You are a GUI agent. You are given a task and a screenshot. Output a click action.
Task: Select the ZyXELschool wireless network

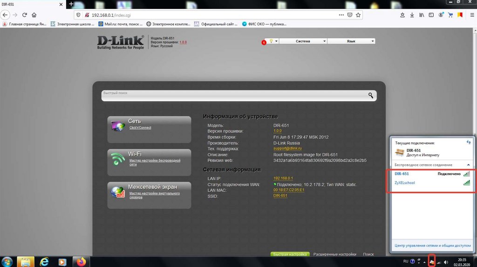pyautogui.click(x=432, y=183)
